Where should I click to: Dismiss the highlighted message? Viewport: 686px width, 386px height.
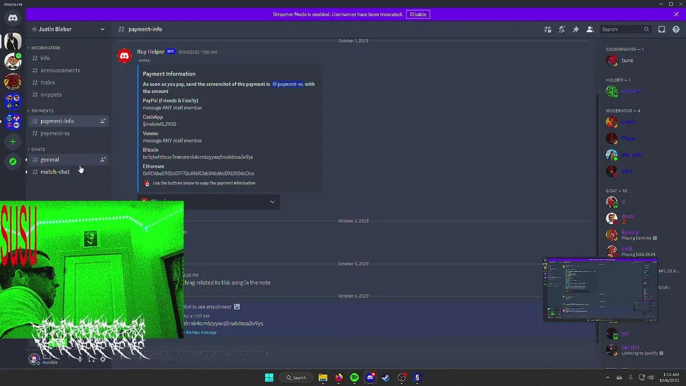point(200,332)
